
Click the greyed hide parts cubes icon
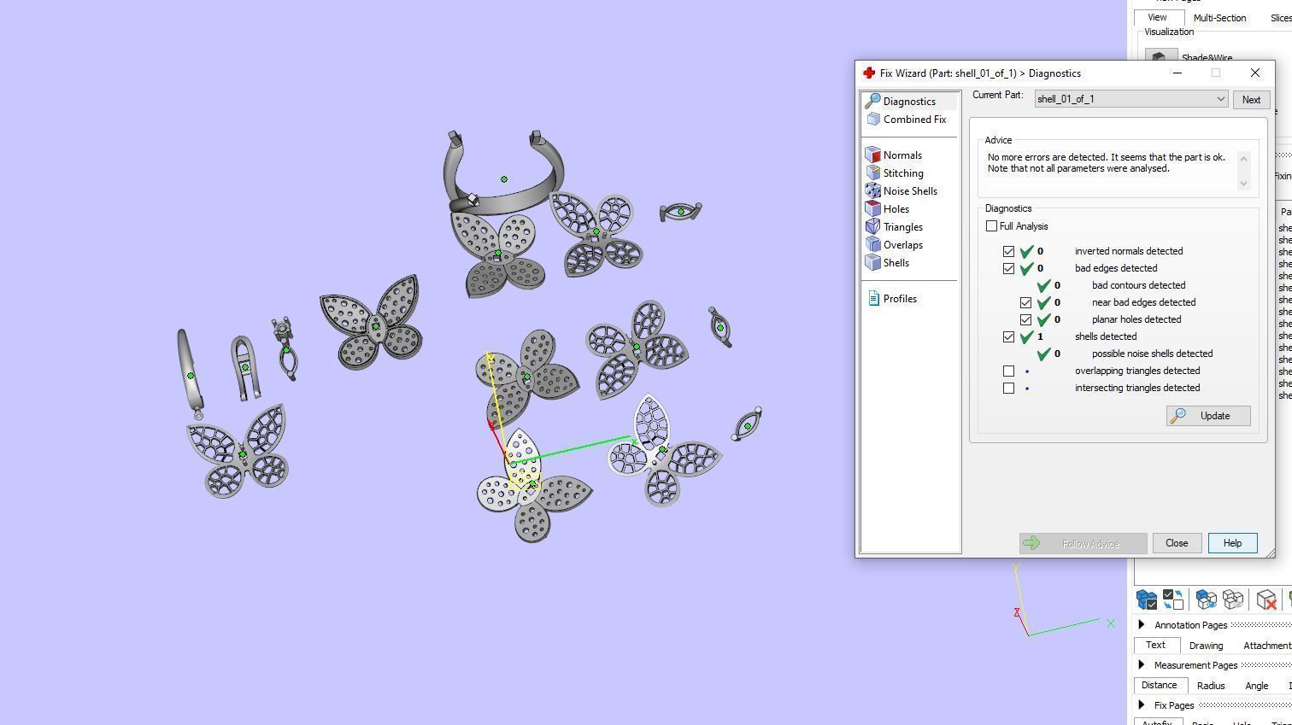[x=1233, y=599]
